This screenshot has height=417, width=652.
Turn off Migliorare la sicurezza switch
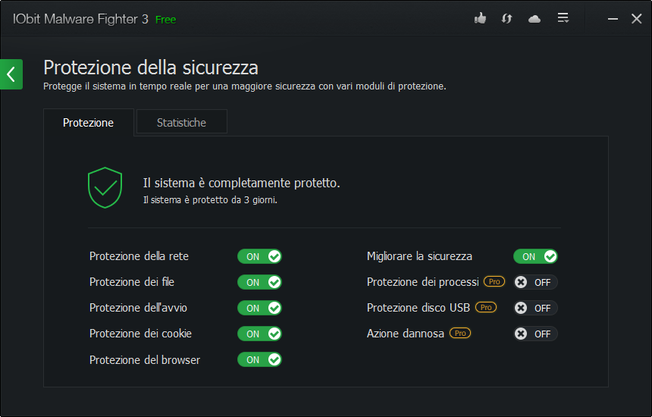[535, 256]
